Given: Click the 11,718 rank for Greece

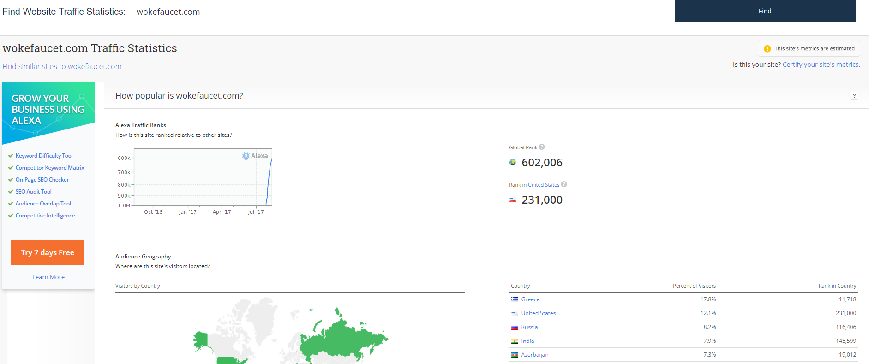Looking at the screenshot, I should (x=847, y=299).
